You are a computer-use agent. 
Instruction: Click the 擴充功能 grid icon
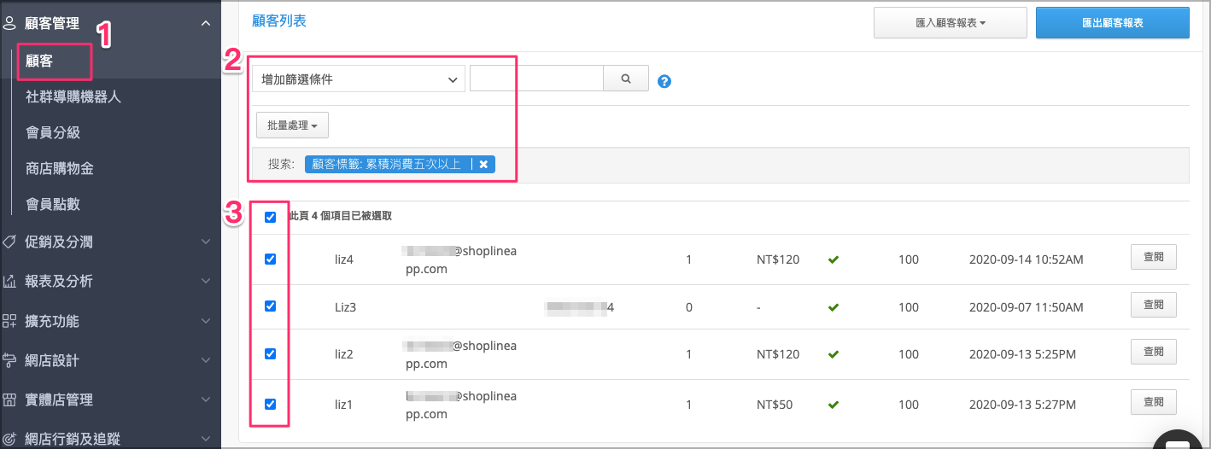(10, 321)
